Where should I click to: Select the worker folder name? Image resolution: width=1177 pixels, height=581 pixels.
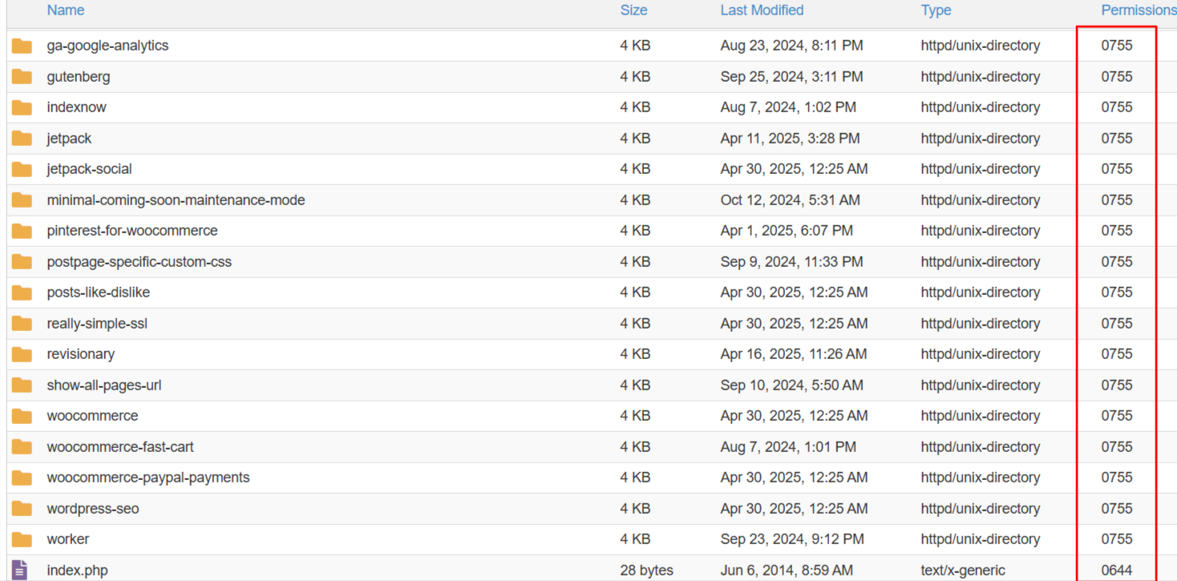[68, 539]
